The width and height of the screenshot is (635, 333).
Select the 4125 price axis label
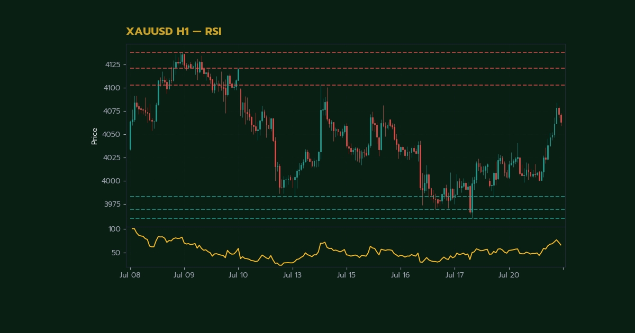tap(113, 64)
